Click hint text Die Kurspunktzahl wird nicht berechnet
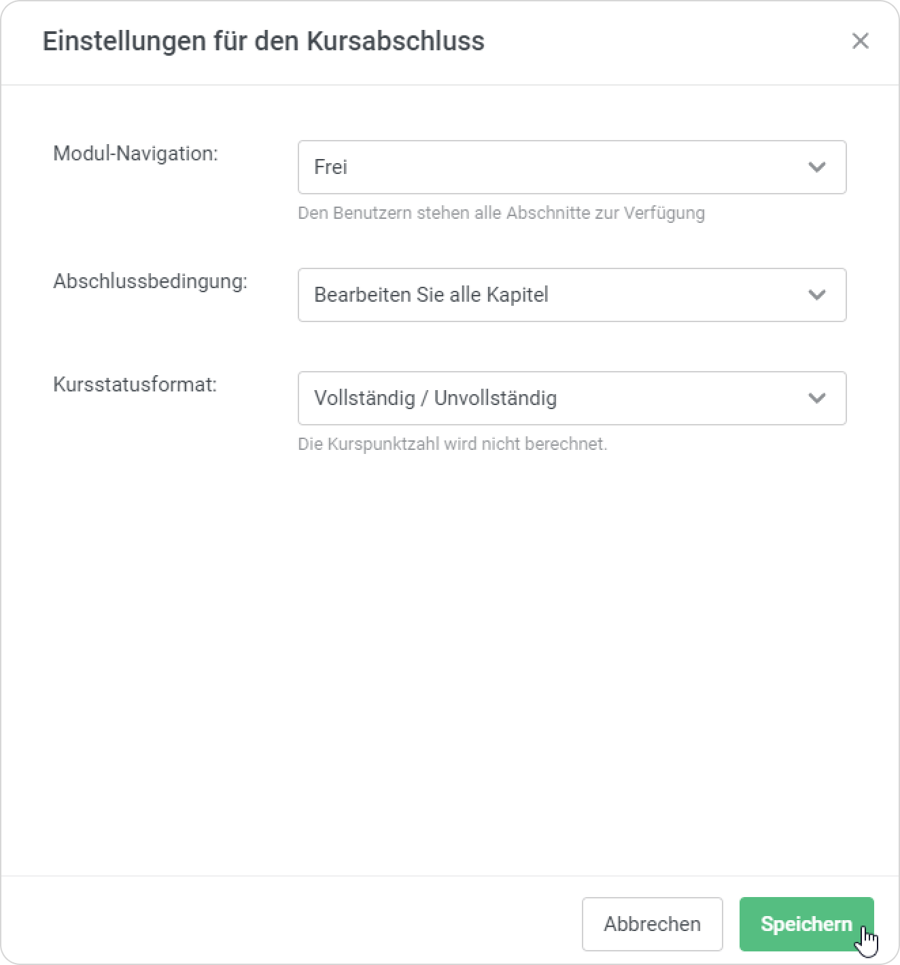 coord(452,444)
